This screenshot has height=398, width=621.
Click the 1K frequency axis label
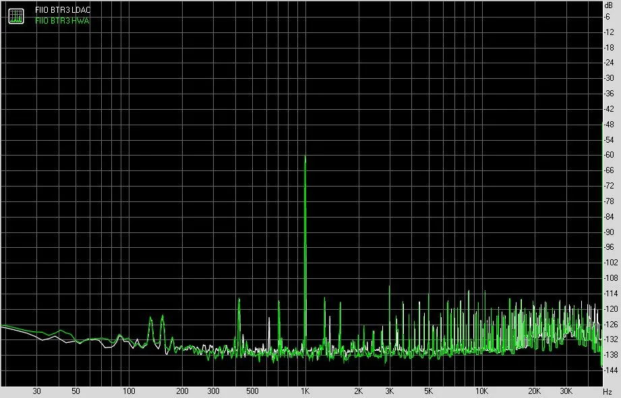pos(305,391)
